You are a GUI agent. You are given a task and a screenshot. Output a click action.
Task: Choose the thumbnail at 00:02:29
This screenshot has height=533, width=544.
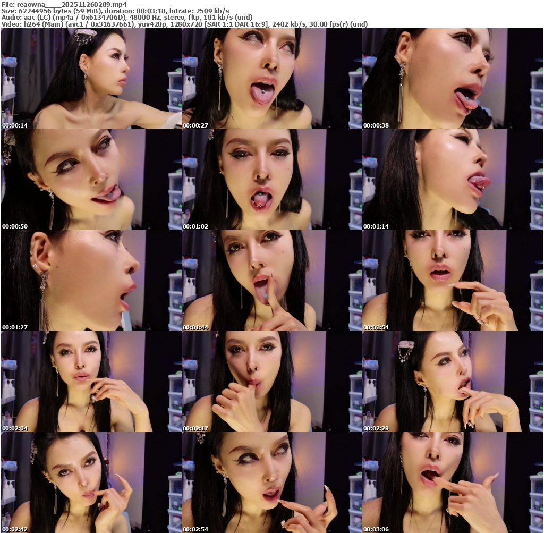[x=452, y=382]
